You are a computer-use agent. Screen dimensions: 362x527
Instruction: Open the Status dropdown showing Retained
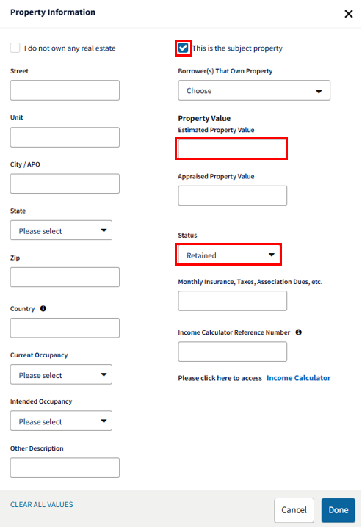coord(228,255)
